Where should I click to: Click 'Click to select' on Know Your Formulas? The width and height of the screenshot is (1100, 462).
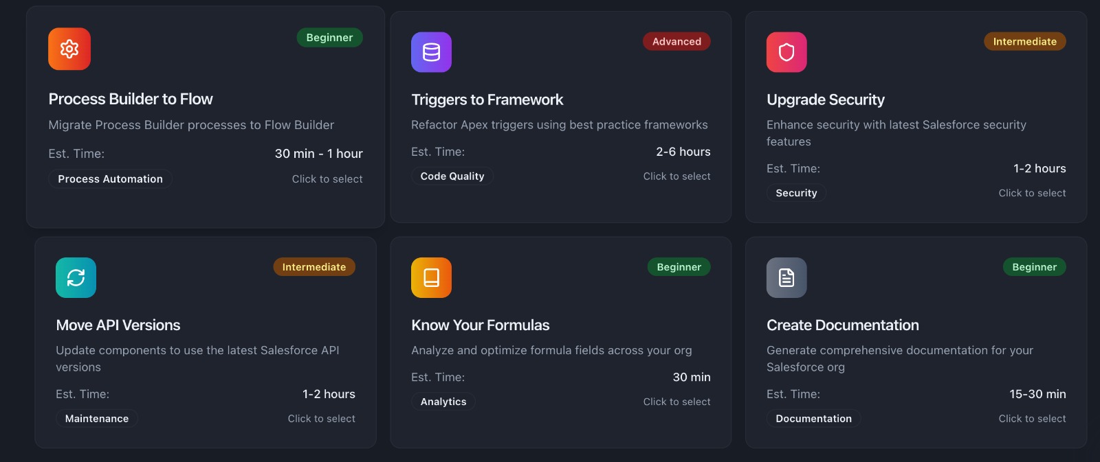676,402
